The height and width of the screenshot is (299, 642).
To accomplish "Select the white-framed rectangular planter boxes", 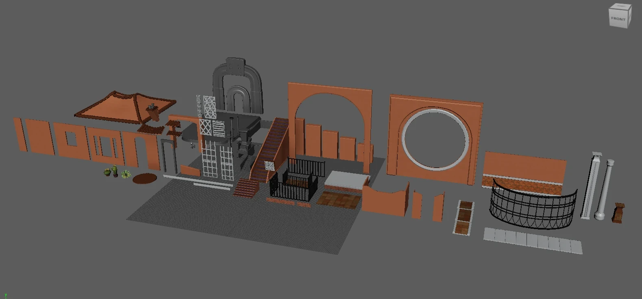I will (464, 217).
